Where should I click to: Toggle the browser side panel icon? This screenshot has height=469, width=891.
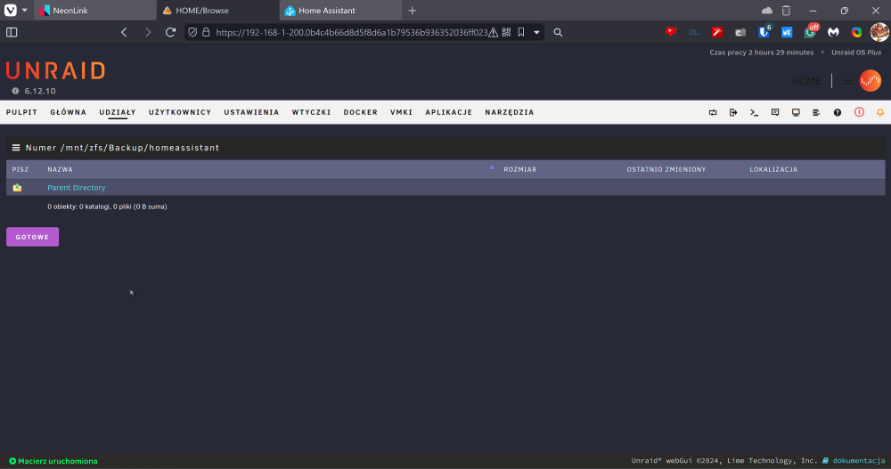pyautogui.click(x=12, y=32)
